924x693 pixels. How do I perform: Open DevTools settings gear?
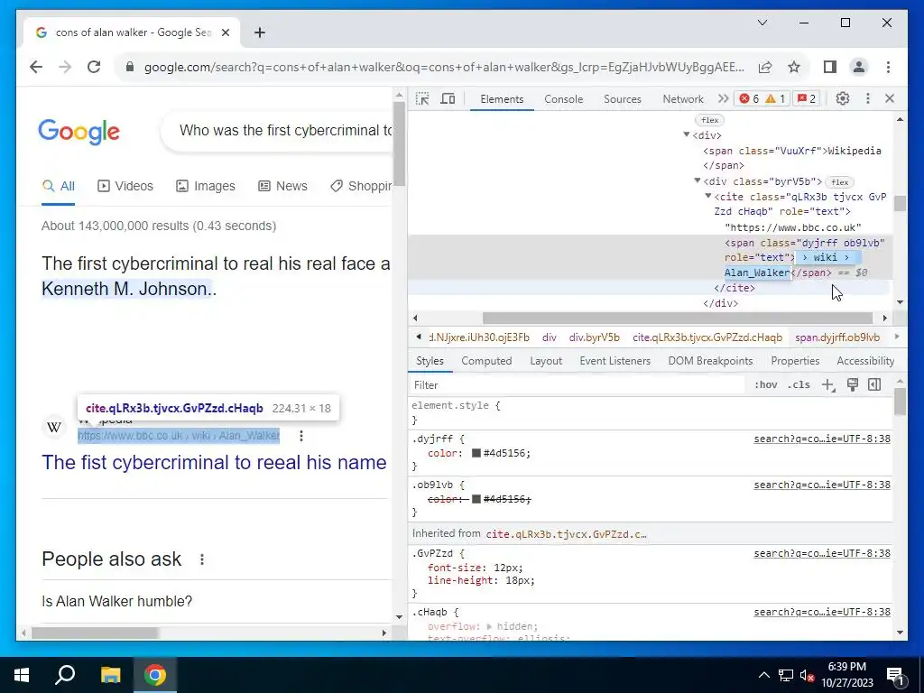(843, 99)
